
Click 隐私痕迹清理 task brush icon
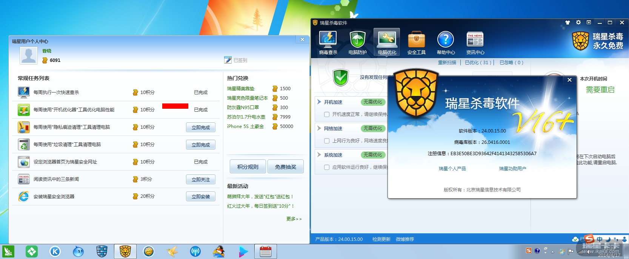(x=24, y=127)
